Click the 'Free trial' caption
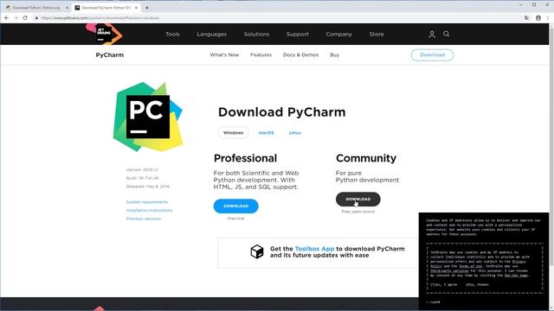554x311 pixels. [x=235, y=219]
